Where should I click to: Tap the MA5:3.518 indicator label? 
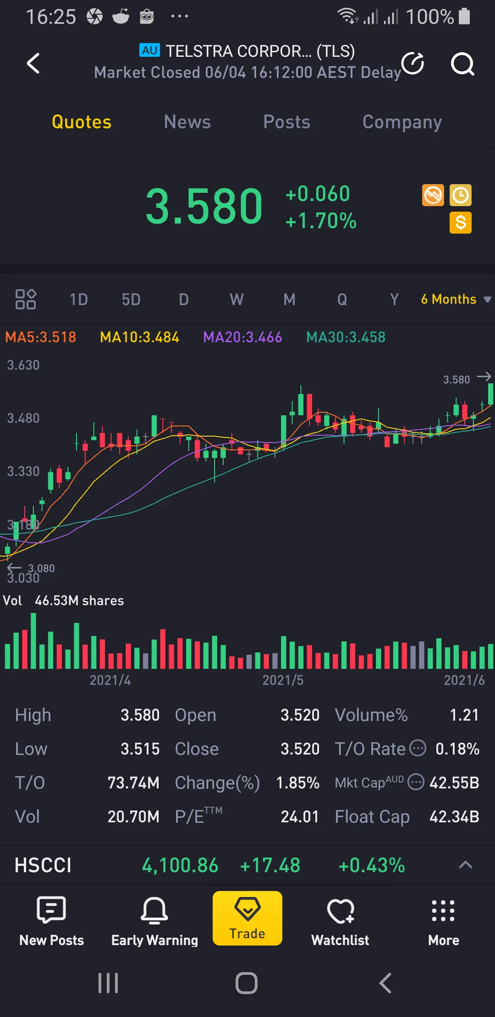pyautogui.click(x=40, y=337)
